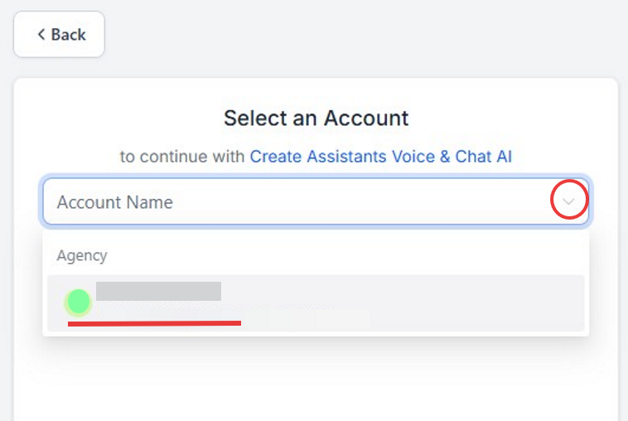Click the blurred account name in the option
This screenshot has width=628, height=421.
[158, 291]
